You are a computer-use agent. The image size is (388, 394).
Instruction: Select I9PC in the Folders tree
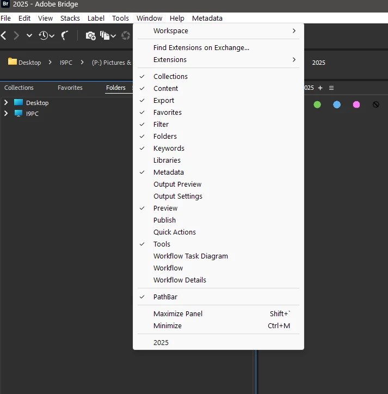[x=32, y=114]
